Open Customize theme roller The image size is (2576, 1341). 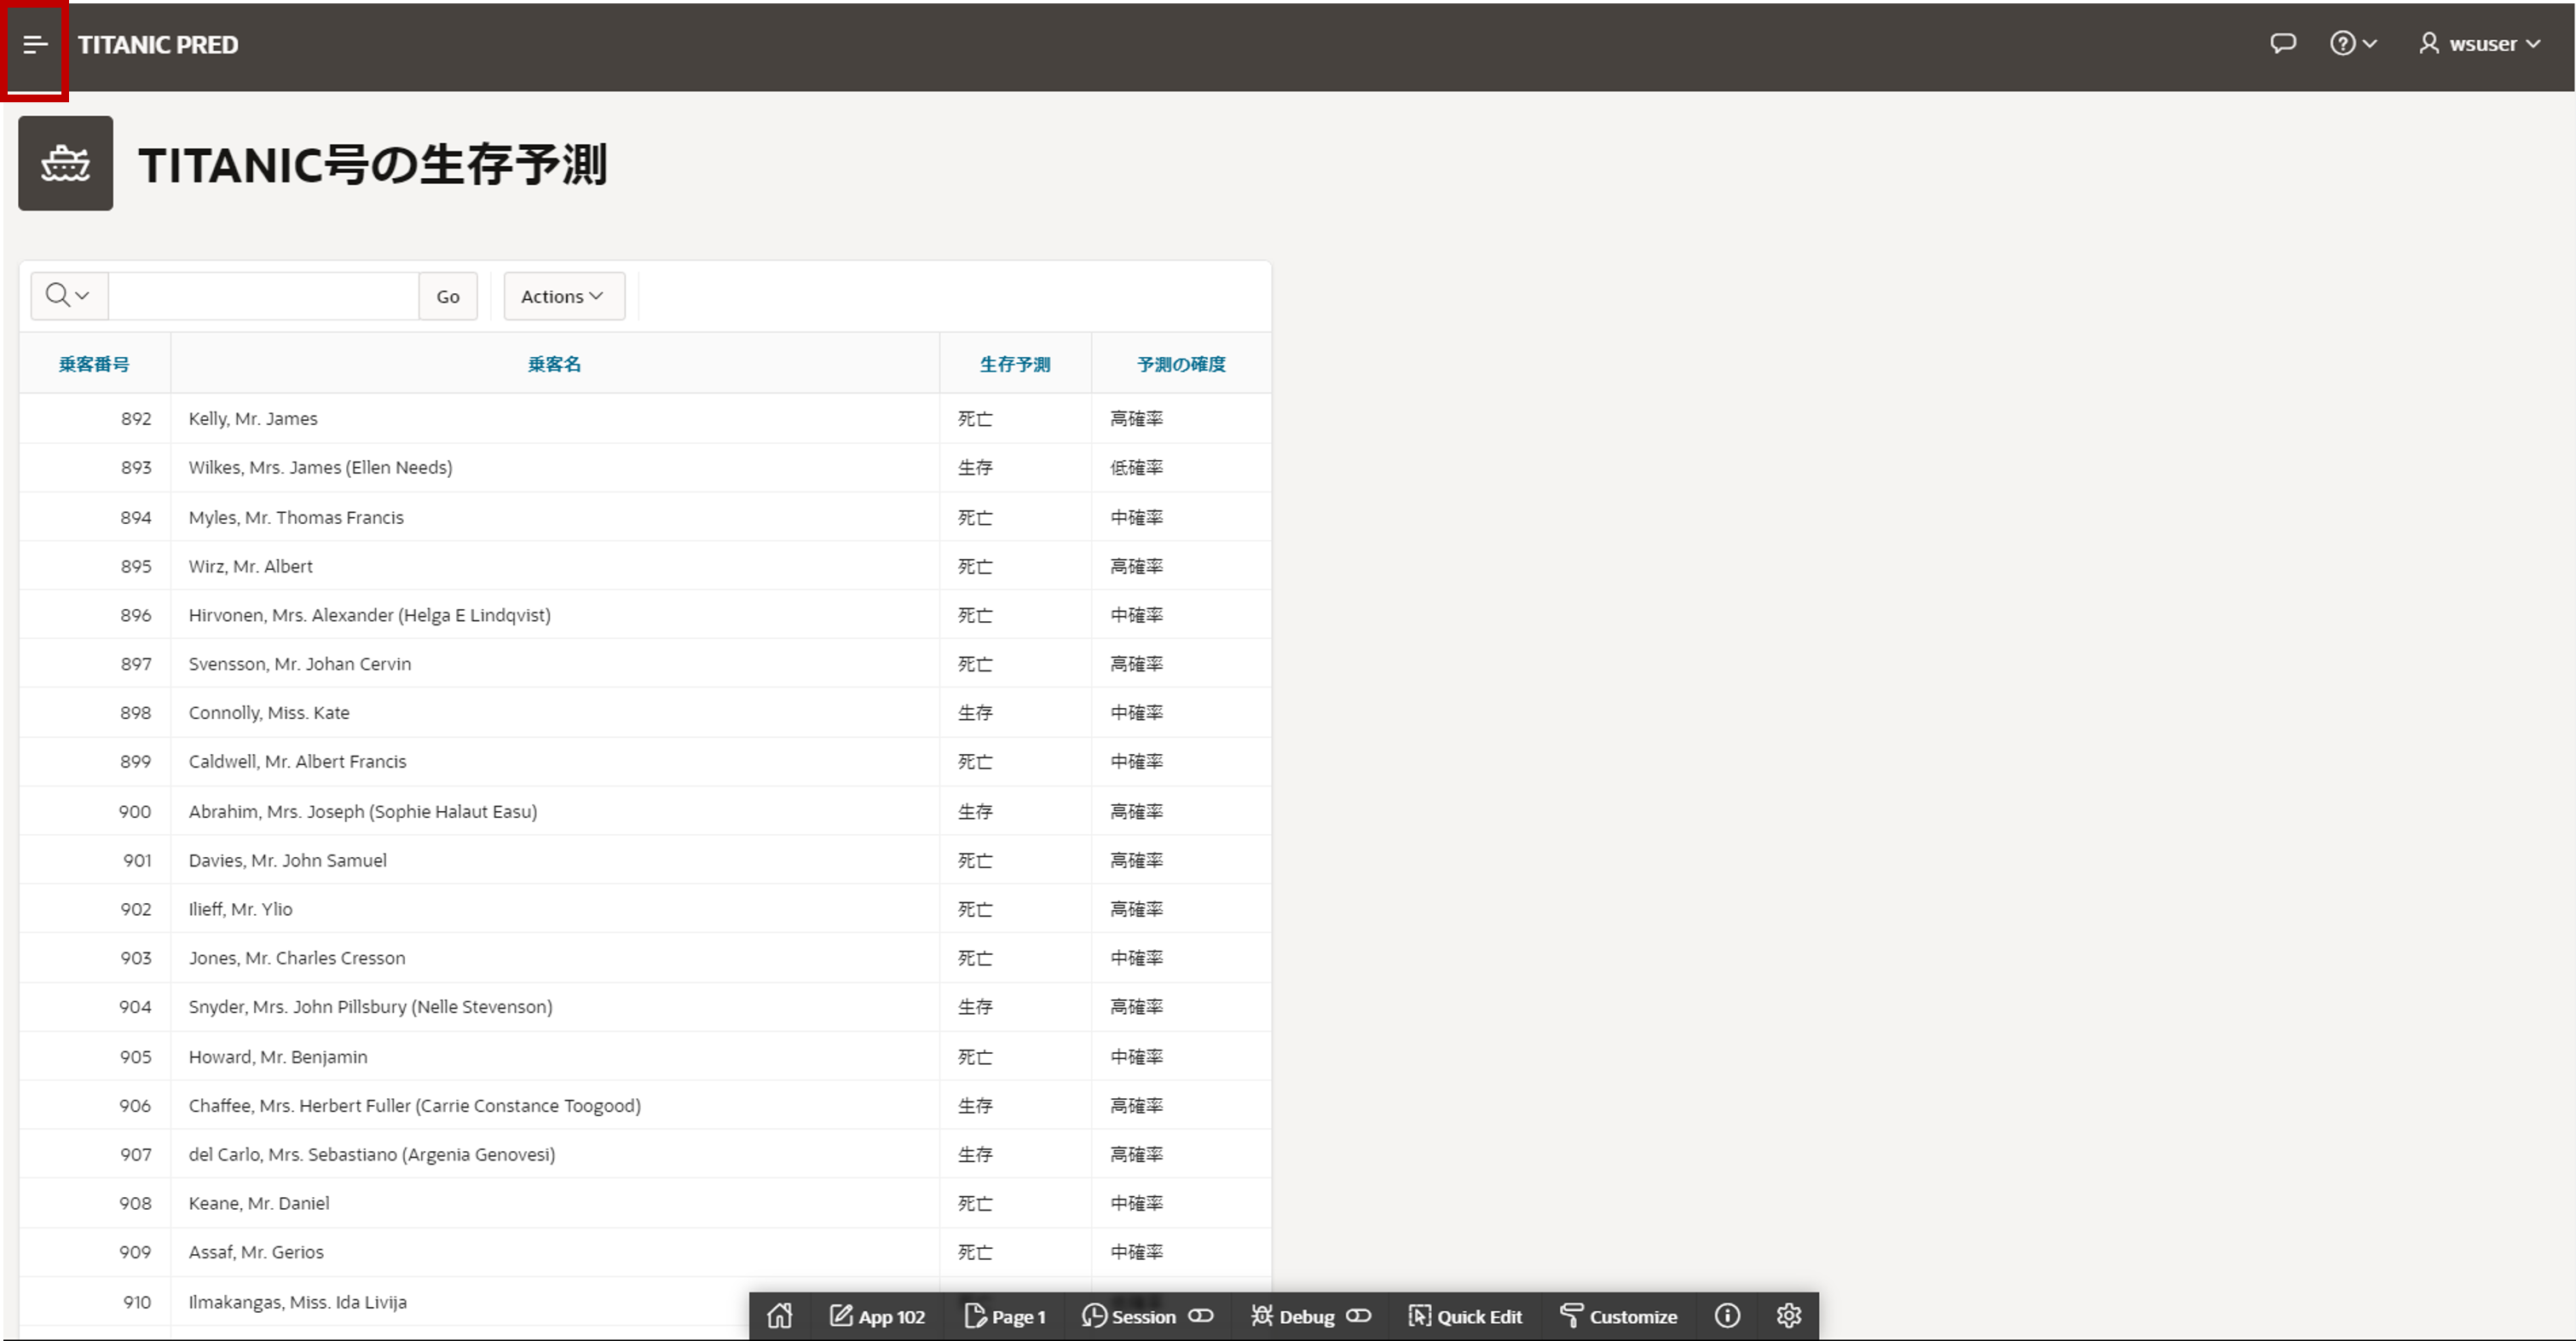(x=1619, y=1316)
